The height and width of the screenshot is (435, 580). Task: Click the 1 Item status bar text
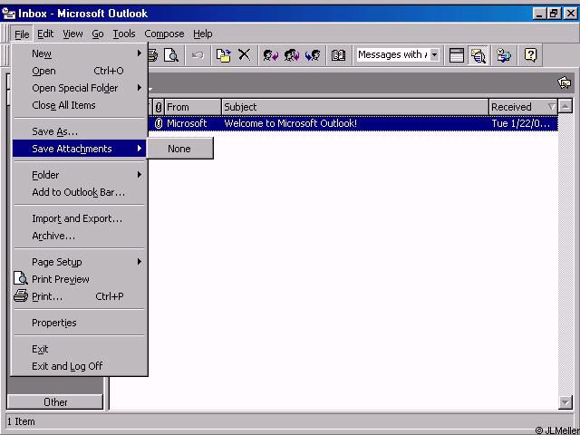(21, 421)
